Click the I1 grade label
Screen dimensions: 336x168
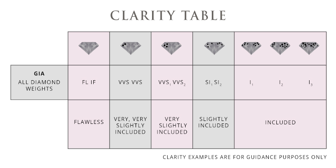[x=251, y=83]
